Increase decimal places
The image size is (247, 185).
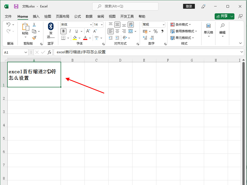pos(145,38)
